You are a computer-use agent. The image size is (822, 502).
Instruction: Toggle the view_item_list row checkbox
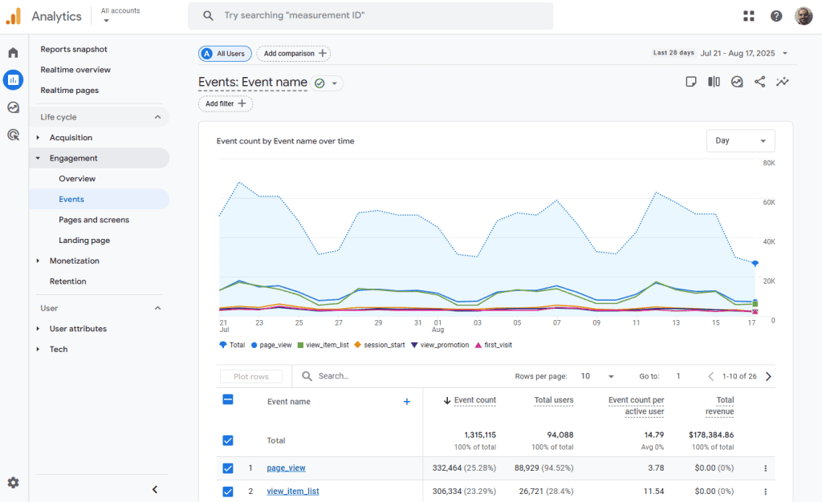(x=228, y=492)
